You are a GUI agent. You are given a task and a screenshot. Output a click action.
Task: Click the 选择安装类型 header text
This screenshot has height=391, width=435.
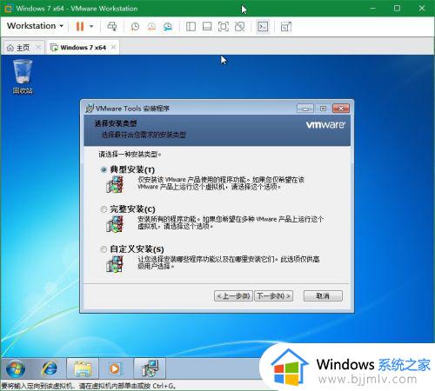coord(116,123)
